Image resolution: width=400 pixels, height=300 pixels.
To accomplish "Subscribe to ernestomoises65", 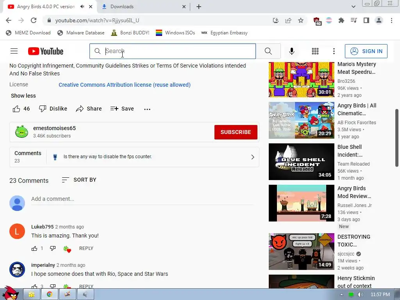I will click(236, 132).
